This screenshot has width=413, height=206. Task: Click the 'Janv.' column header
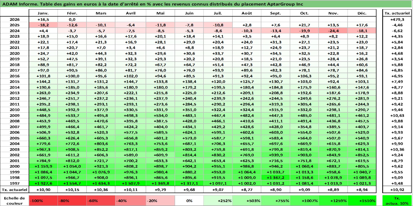coord(43,13)
